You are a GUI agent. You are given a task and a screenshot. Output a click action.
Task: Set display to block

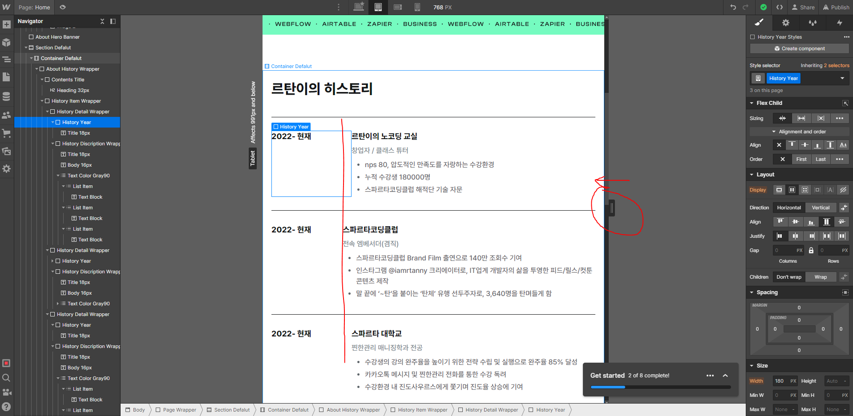tap(779, 190)
